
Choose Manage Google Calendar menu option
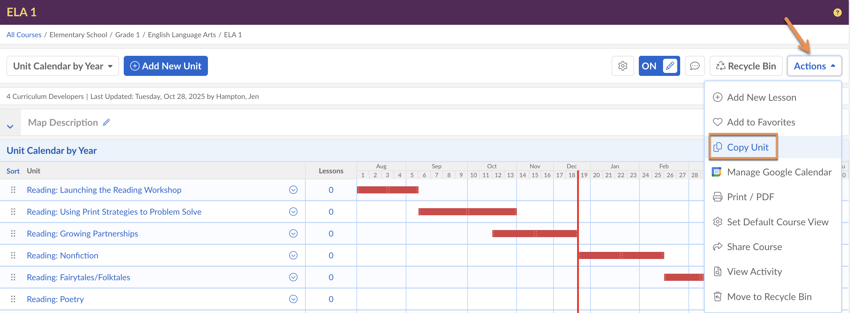(x=779, y=172)
